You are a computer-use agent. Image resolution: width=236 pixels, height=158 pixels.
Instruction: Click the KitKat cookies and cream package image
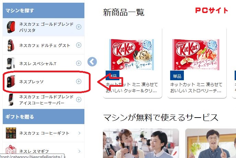pyautogui.click(x=132, y=54)
